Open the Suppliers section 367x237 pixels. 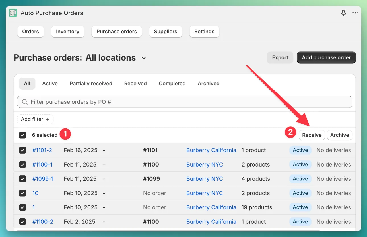click(166, 32)
